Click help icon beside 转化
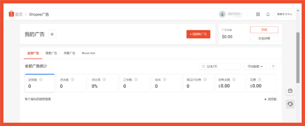The height and width of the screenshot is (126, 305). (165, 80)
